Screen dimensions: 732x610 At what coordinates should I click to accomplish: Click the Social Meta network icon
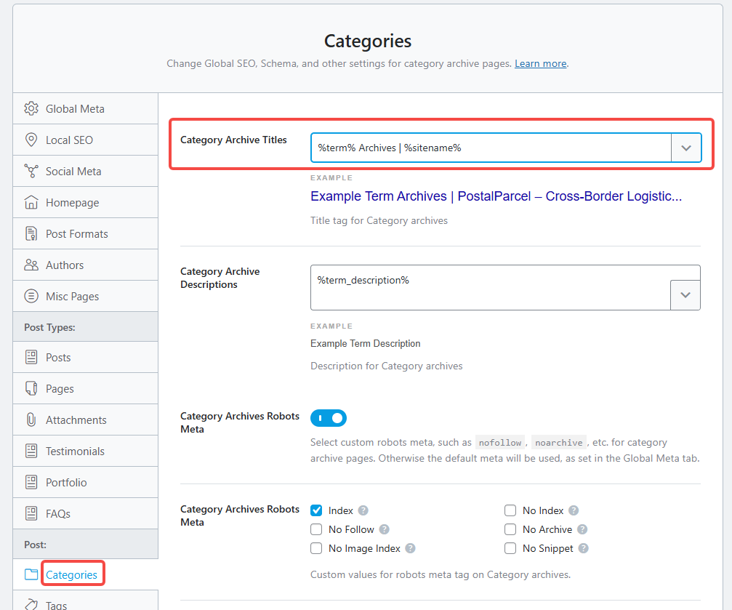(31, 171)
